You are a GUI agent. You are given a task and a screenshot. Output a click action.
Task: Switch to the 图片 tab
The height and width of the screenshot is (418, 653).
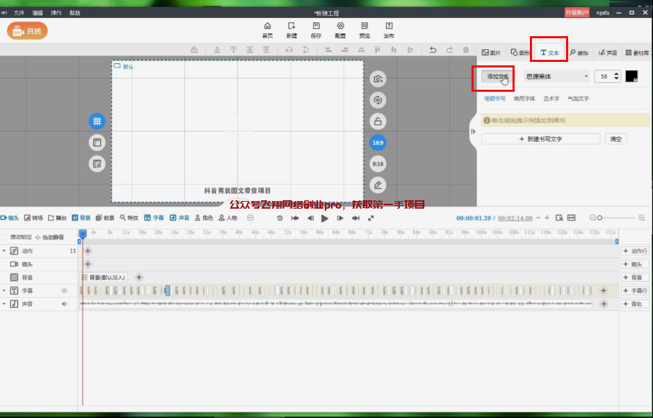click(491, 53)
